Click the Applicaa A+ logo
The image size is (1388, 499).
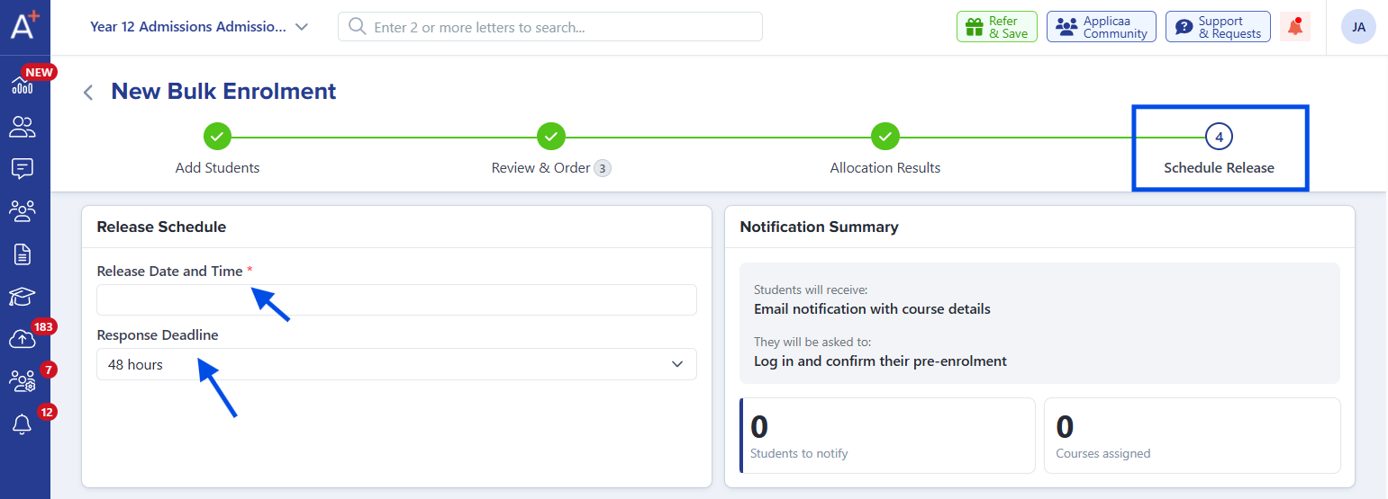(25, 23)
